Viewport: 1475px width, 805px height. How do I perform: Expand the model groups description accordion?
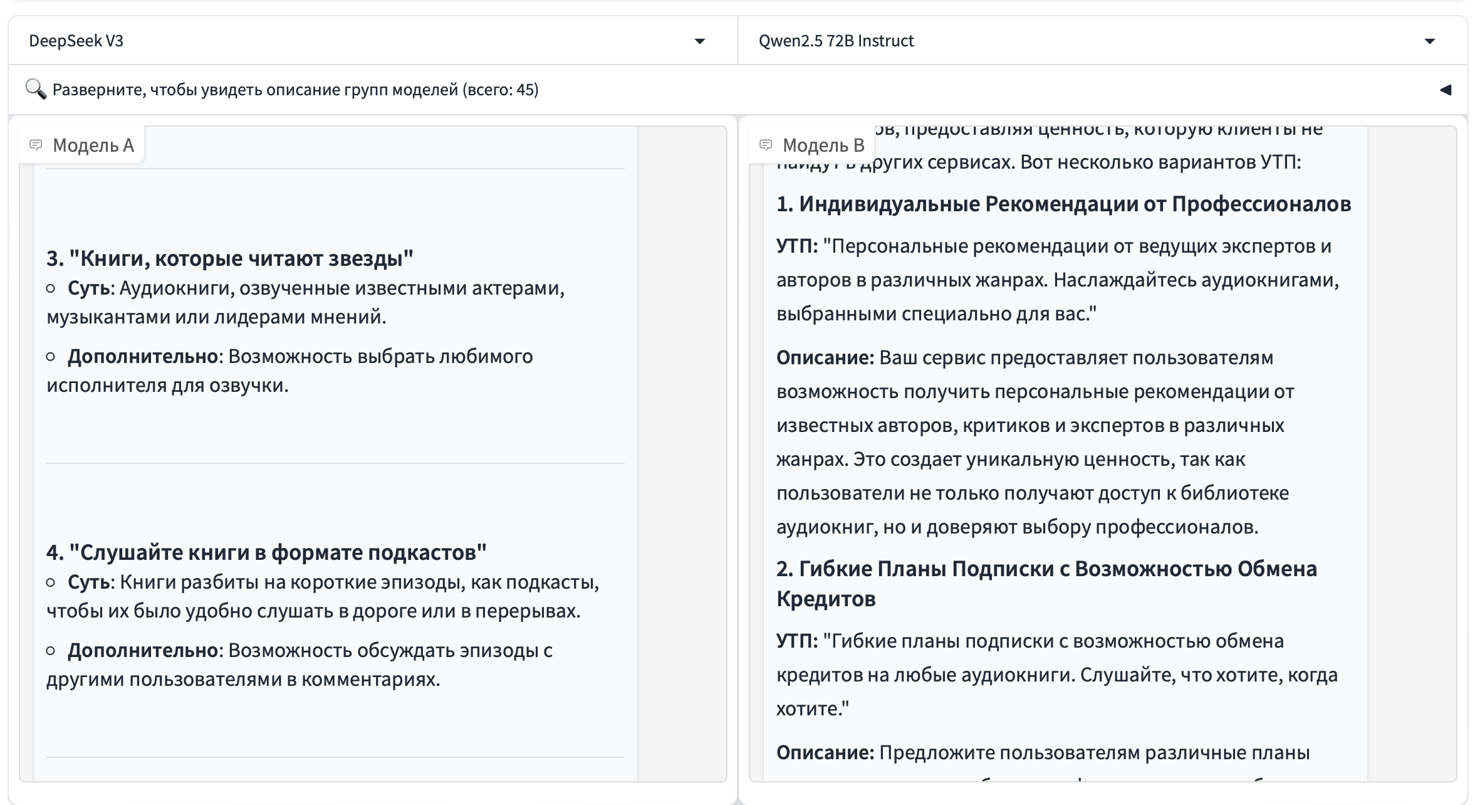click(x=737, y=90)
